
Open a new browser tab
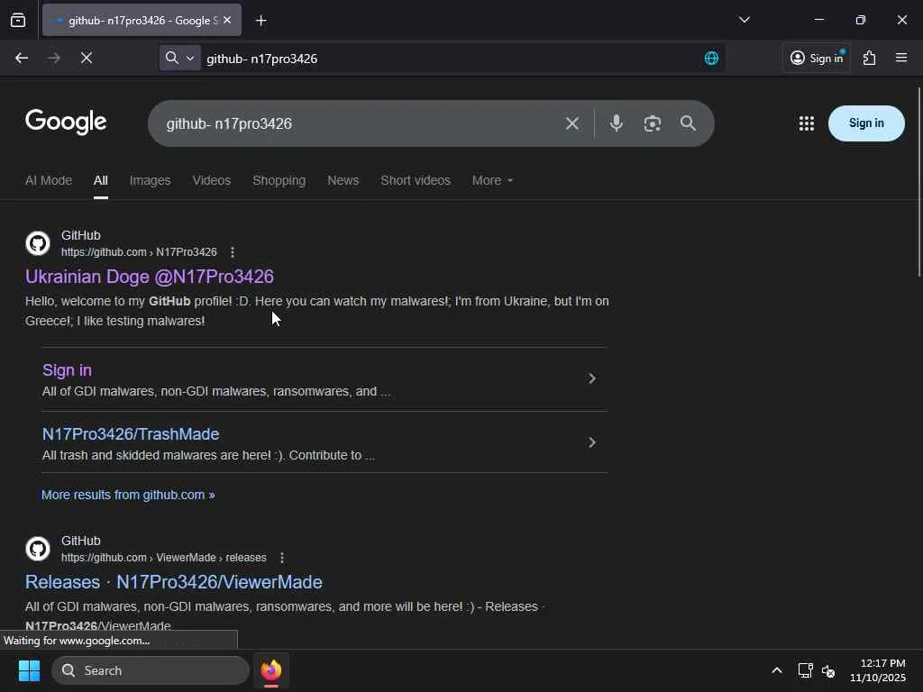pos(260,21)
